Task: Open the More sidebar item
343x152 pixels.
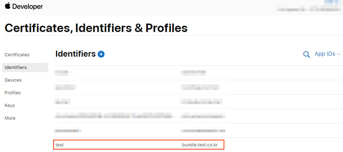Action: tap(10, 118)
